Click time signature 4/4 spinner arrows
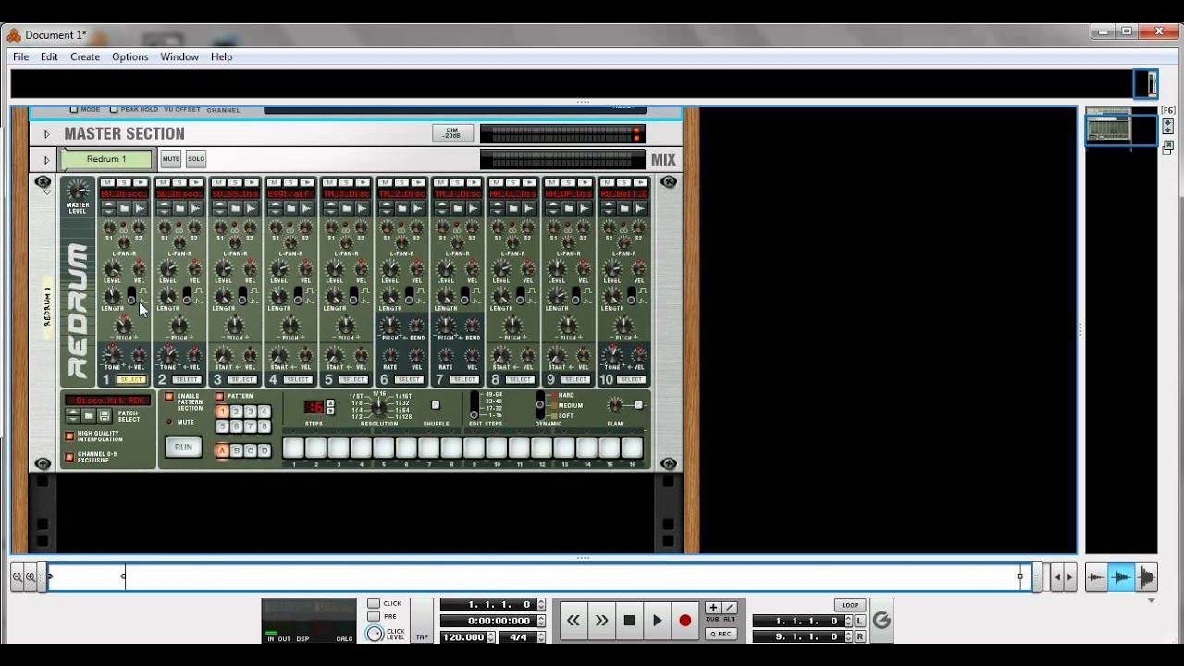Viewport: 1184px width, 666px height. coord(541,637)
